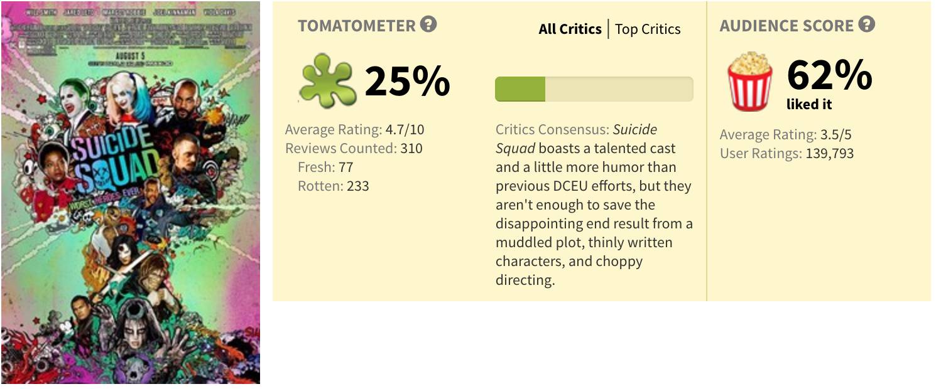The width and height of the screenshot is (936, 389).
Task: Switch to the Top Critics tab
Action: (648, 29)
